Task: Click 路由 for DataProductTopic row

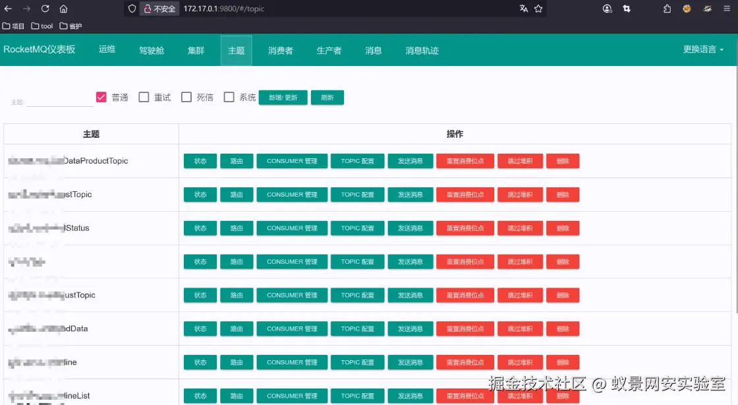Action: (237, 161)
